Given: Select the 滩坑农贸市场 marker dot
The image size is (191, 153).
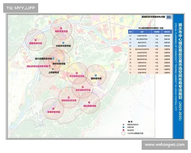Looking at the screenshot, I should click(89, 102).
